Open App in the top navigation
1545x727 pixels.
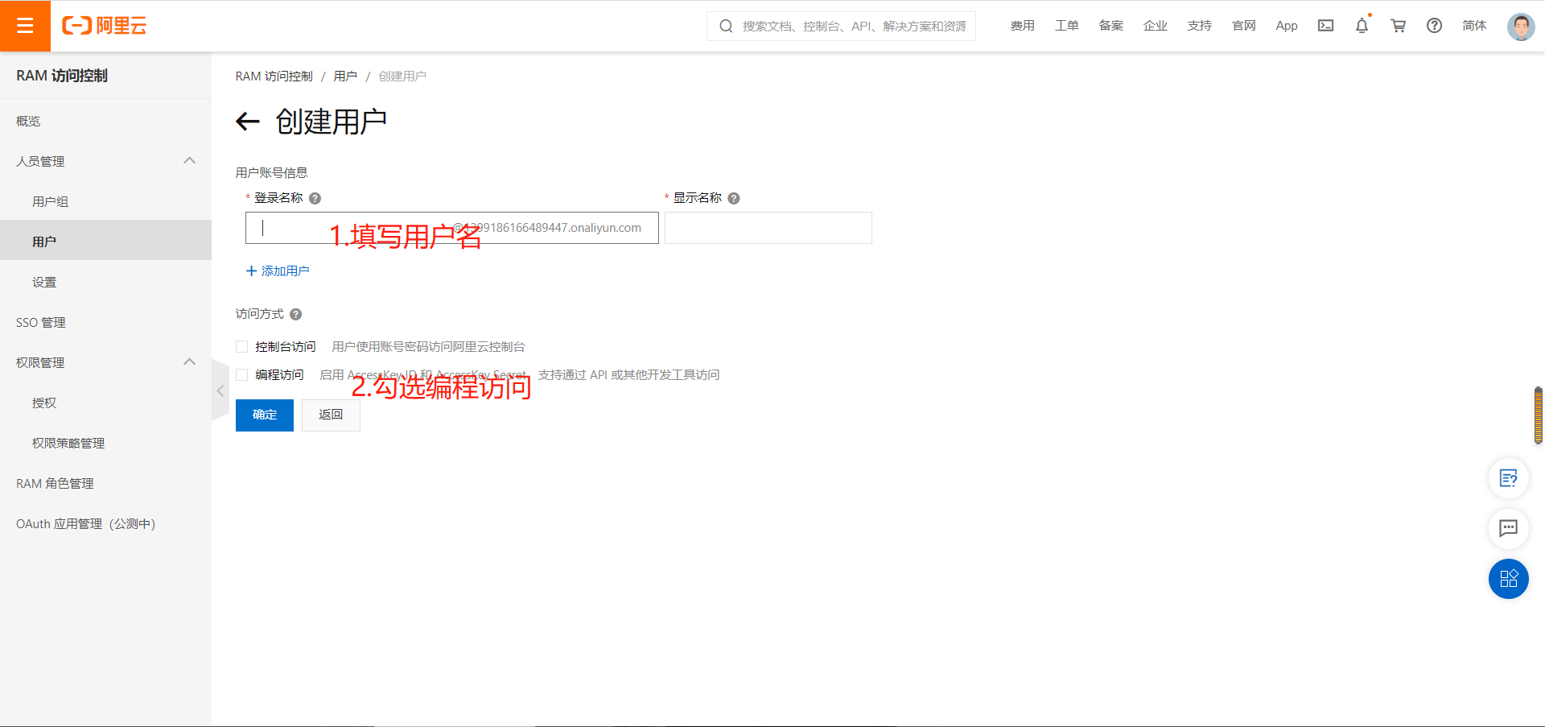click(x=1286, y=26)
